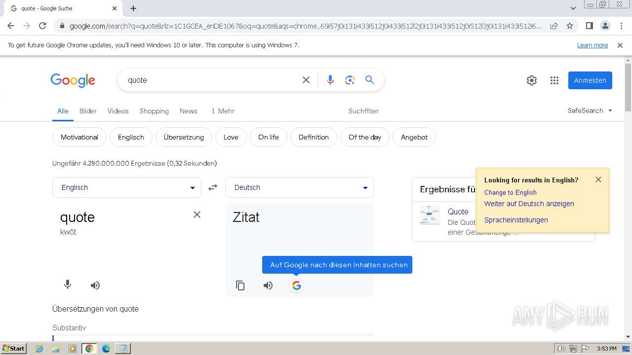Open Microsoft Edge from taskbar
The width and height of the screenshot is (632, 355).
pyautogui.click(x=106, y=349)
